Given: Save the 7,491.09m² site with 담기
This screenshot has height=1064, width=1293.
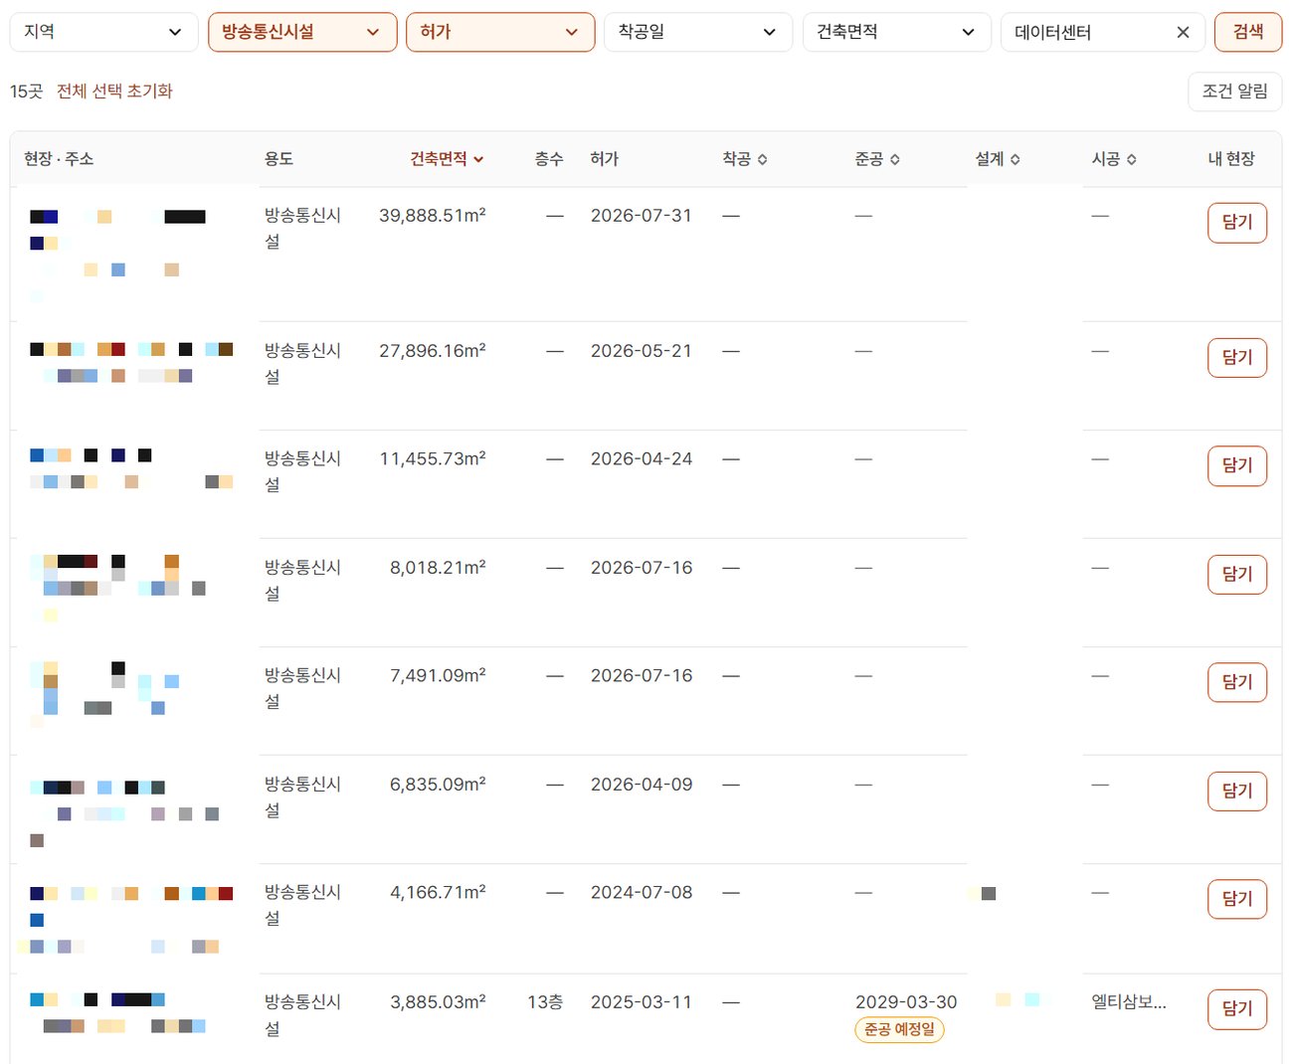Looking at the screenshot, I should coord(1237,682).
